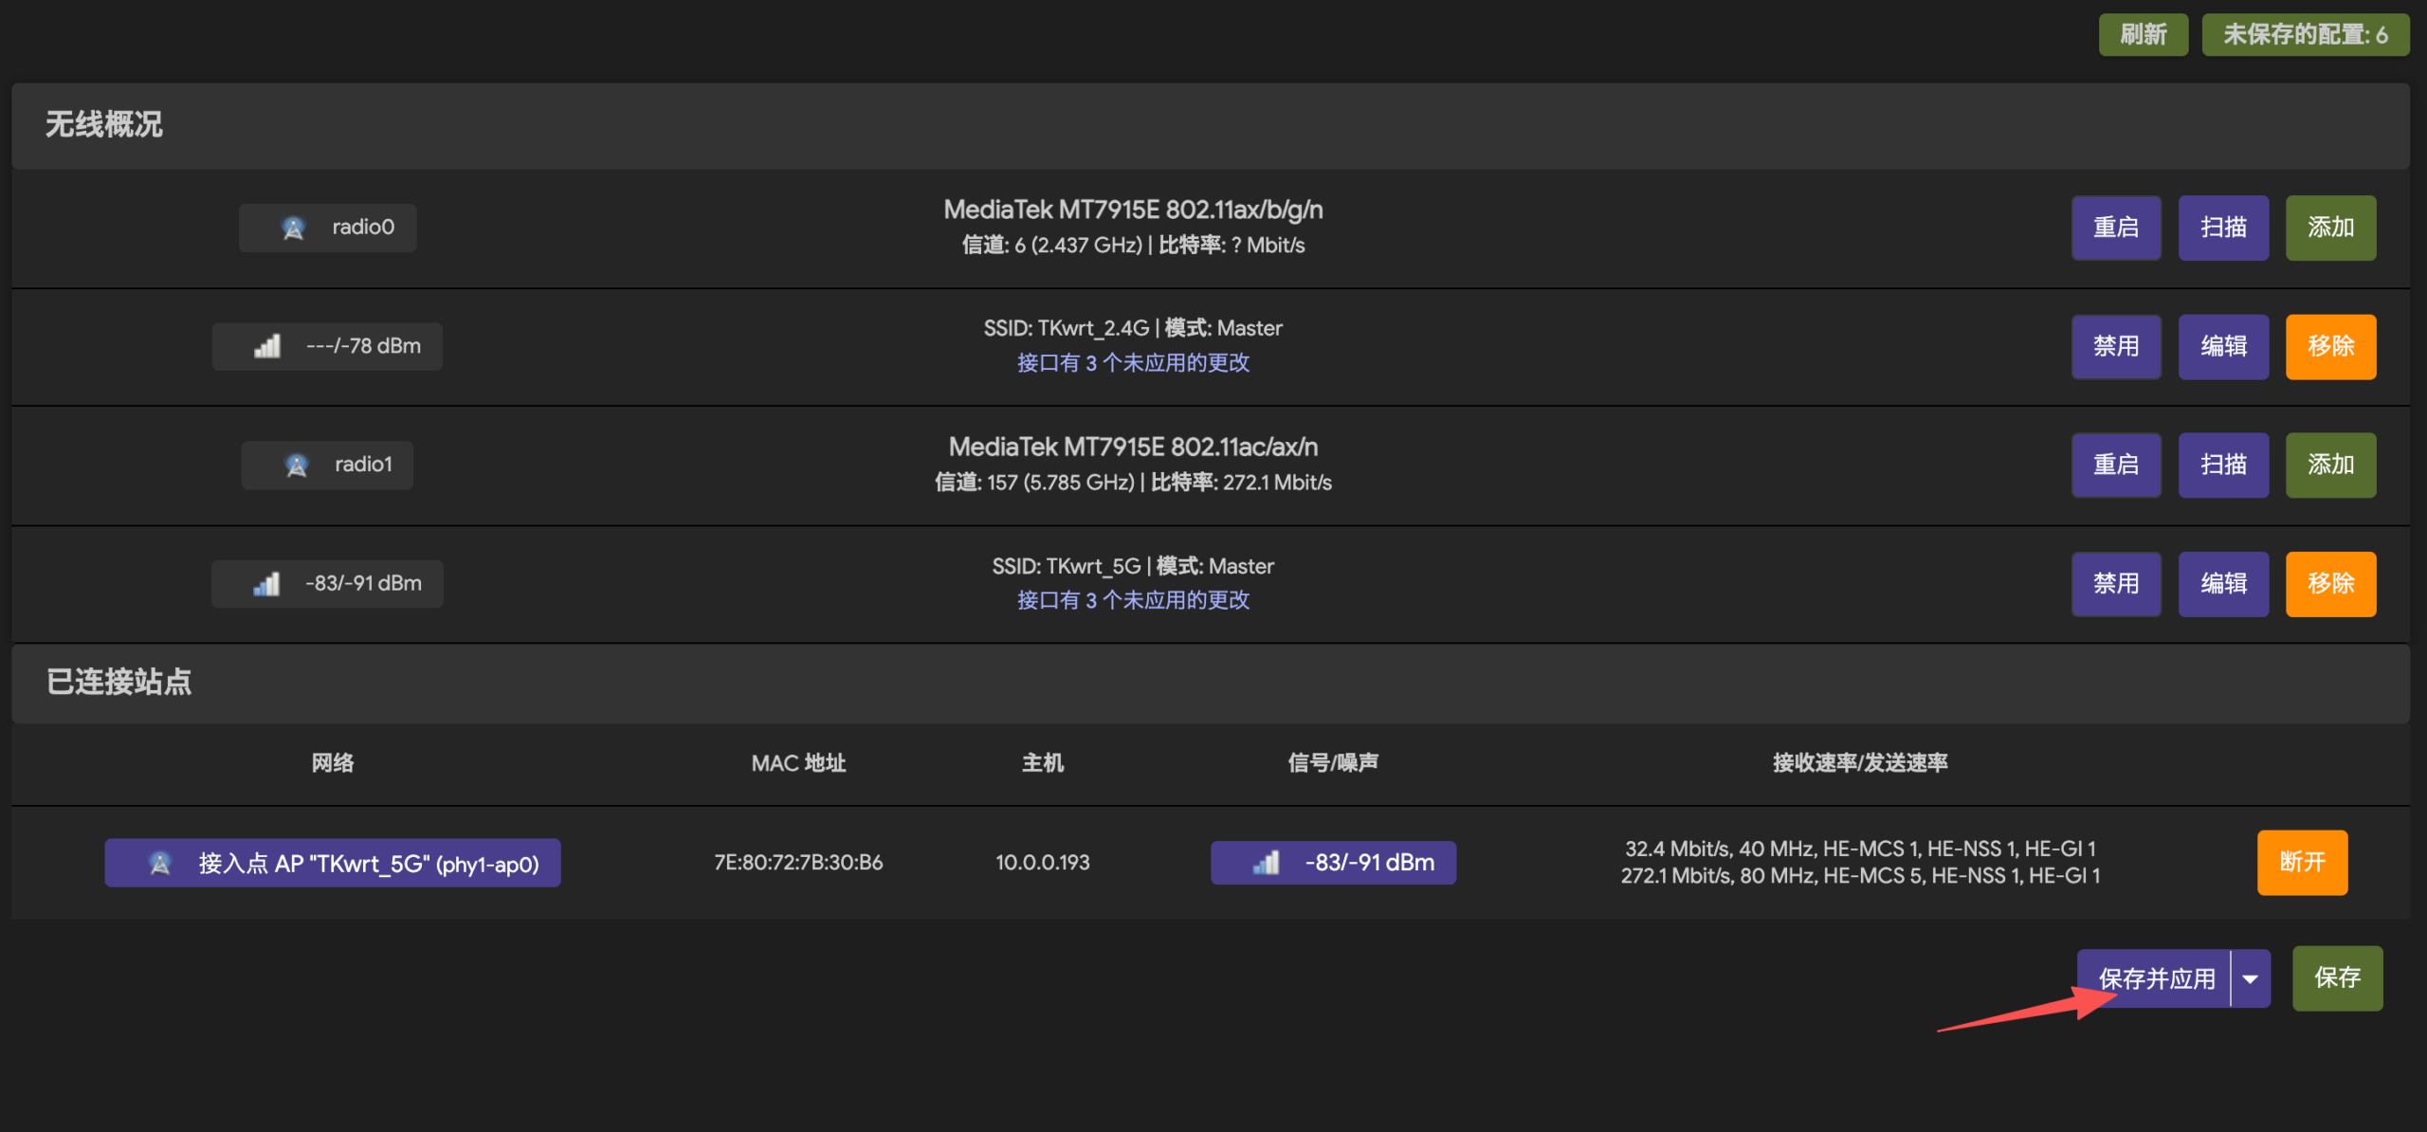
Task: Disable the TKwrt_2.4G wireless network
Action: coord(2115,346)
